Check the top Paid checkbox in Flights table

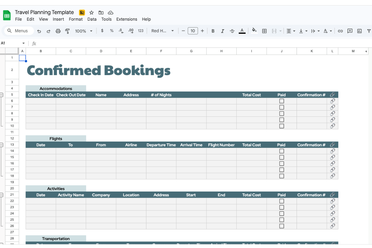pyautogui.click(x=281, y=151)
